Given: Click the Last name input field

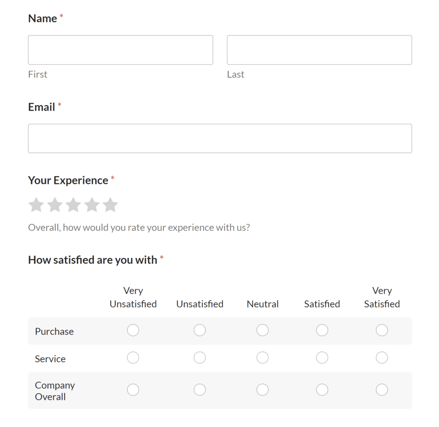Looking at the screenshot, I should (x=319, y=50).
